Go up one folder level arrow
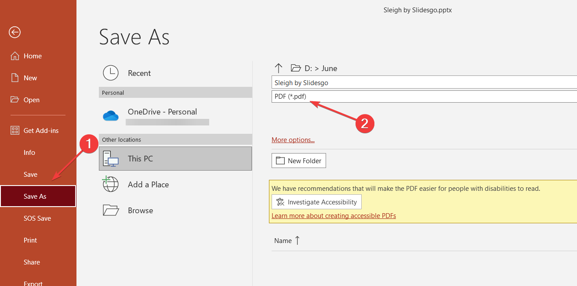Viewport: 577px width, 286px height. click(x=278, y=68)
